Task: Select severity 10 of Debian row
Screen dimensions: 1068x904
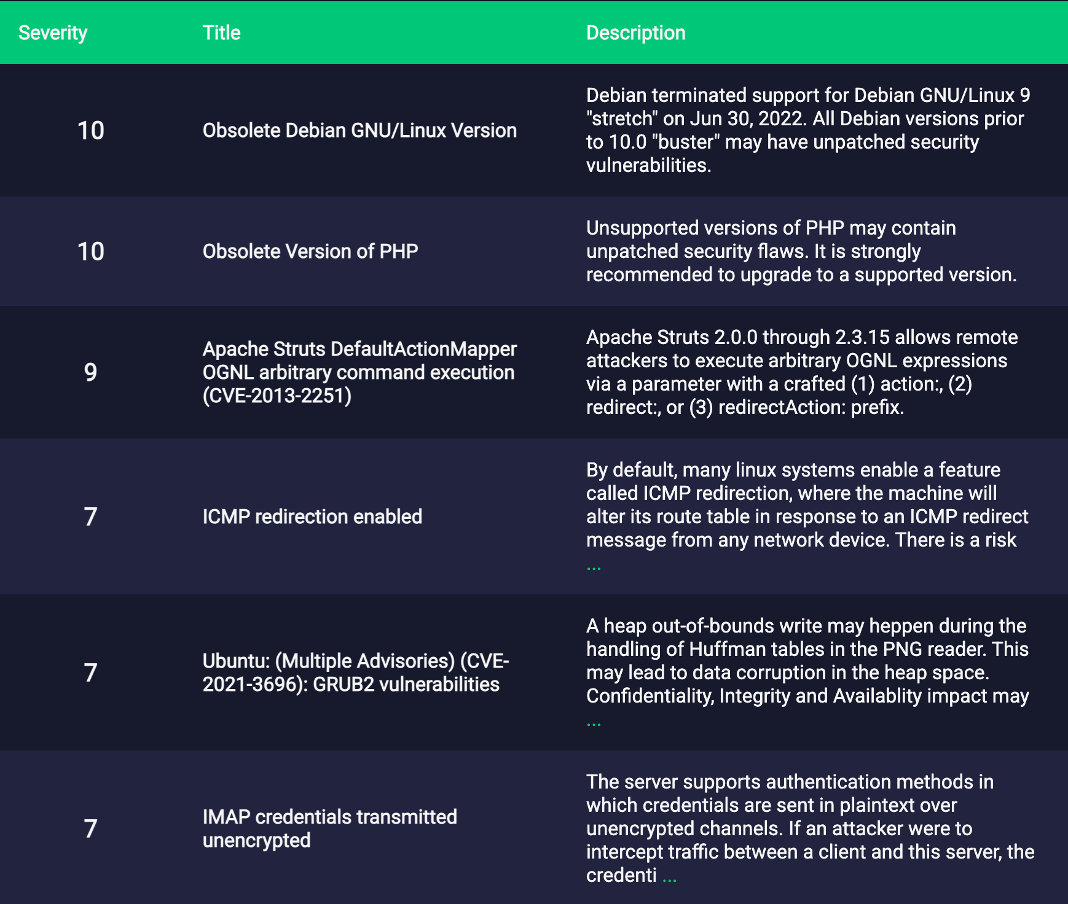Action: click(90, 130)
